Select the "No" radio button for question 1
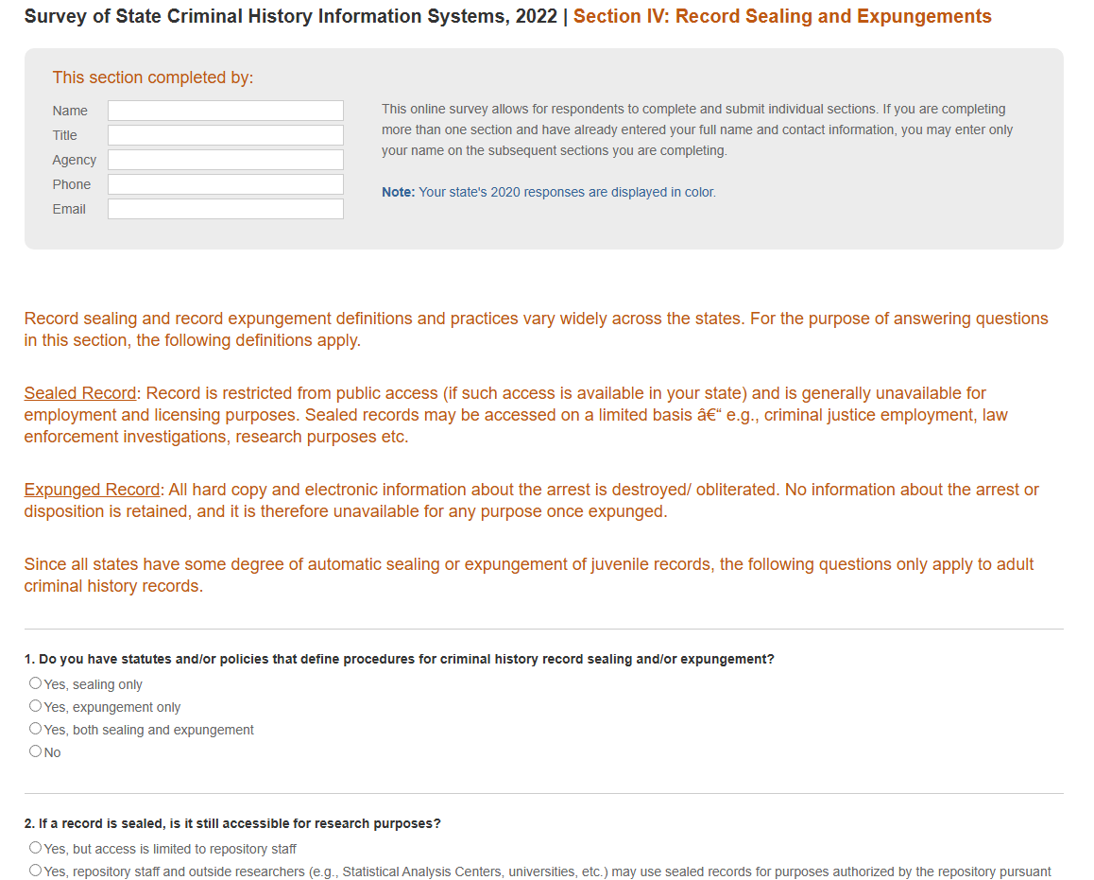The width and height of the screenshot is (1094, 880). pos(36,751)
